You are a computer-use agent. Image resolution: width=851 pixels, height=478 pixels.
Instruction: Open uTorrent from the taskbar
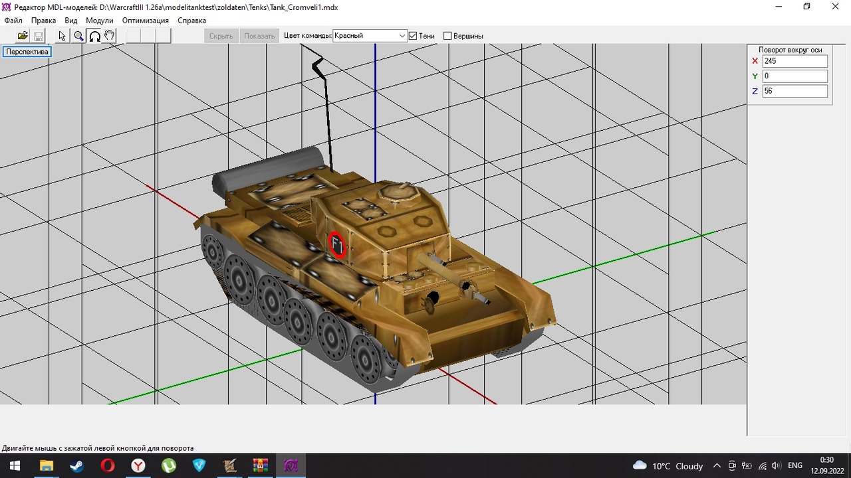tap(168, 465)
